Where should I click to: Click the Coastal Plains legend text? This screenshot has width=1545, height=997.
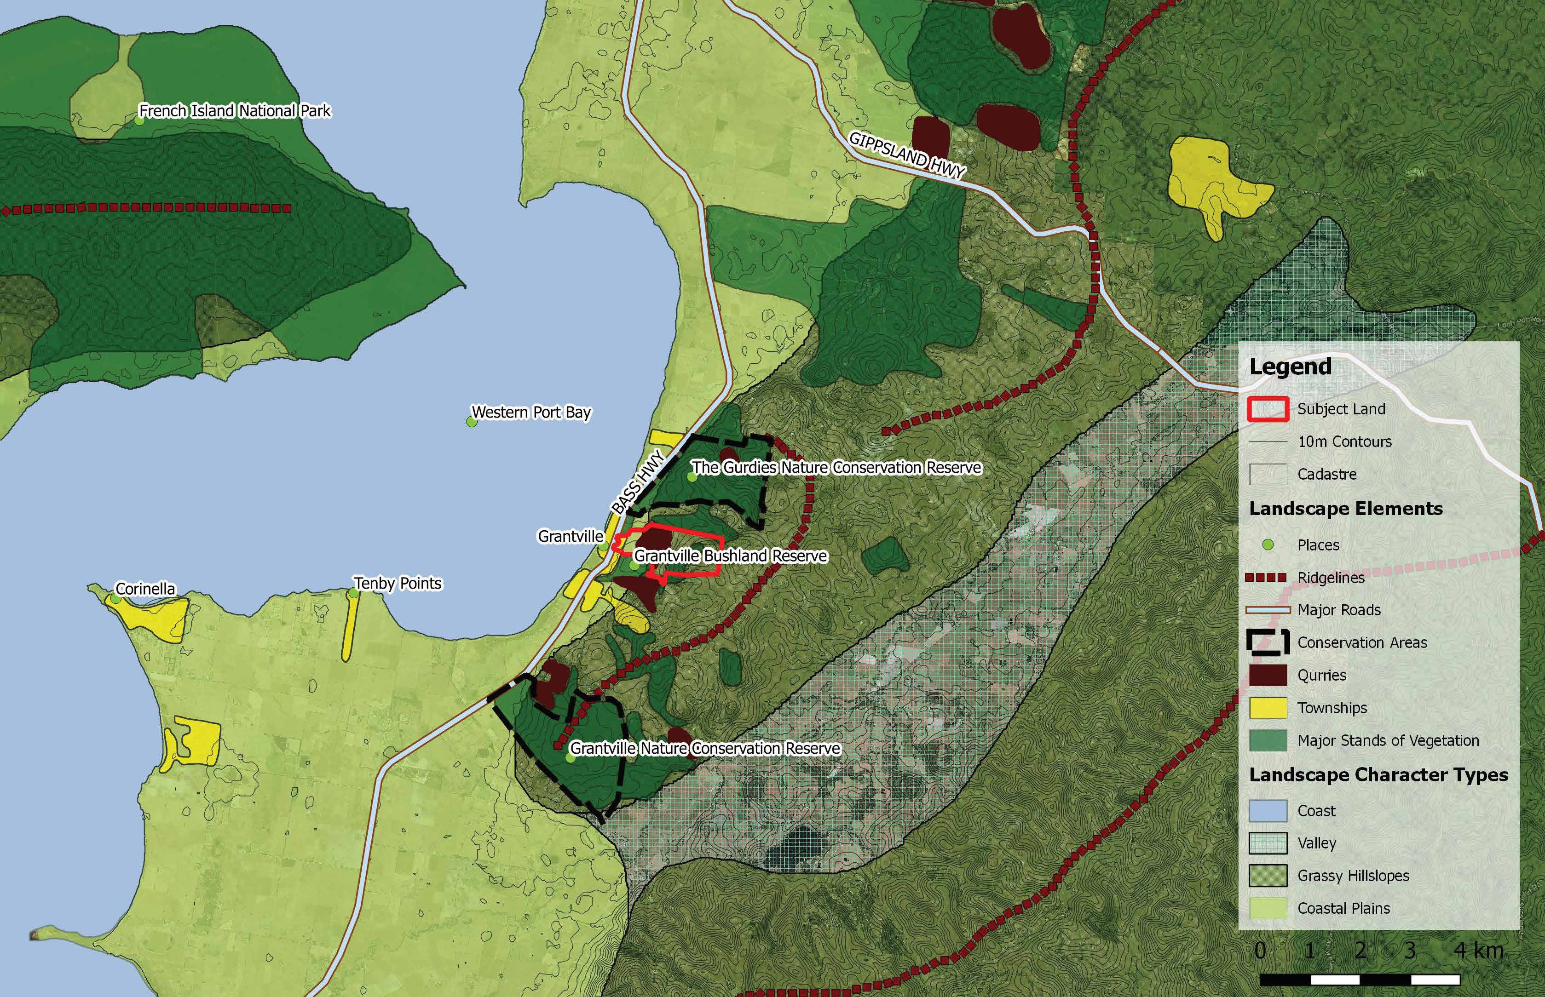tap(1343, 908)
